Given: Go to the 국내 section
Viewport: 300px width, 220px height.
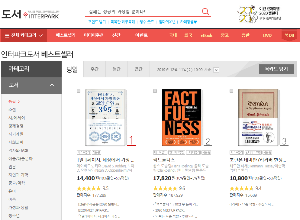Looking at the screenshot, I should 173,35.
